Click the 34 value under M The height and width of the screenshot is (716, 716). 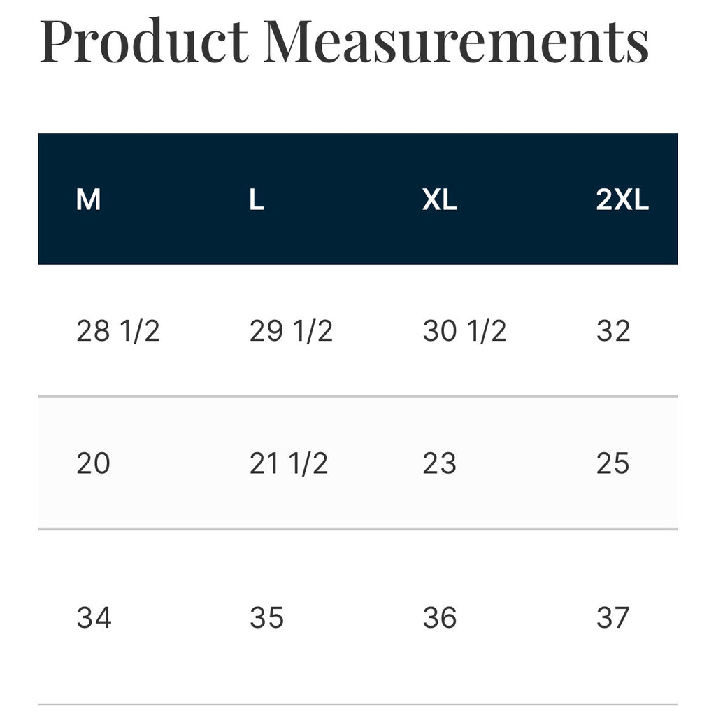point(94,617)
